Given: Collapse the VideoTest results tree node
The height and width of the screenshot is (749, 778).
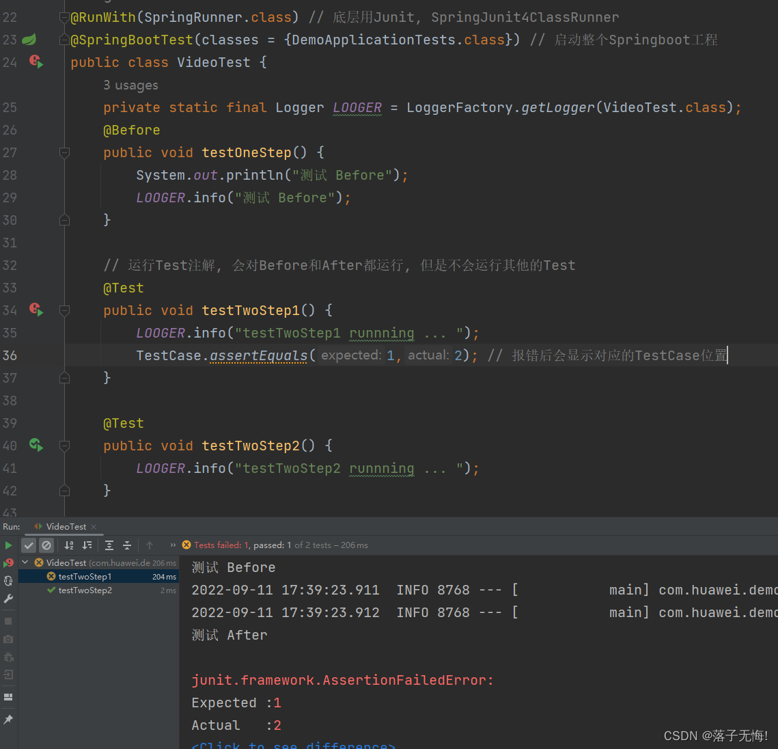Looking at the screenshot, I should point(25,562).
